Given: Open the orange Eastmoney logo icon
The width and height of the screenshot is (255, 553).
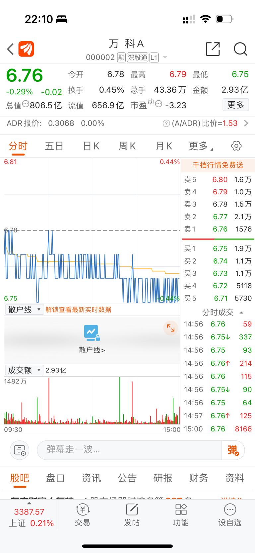Looking at the screenshot, I should (26, 49).
